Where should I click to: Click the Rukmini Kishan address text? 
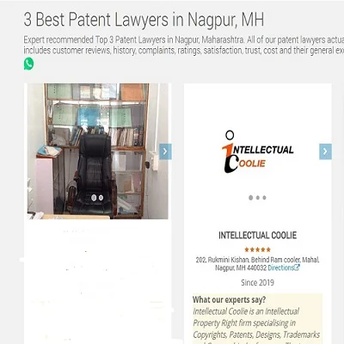(x=257, y=264)
